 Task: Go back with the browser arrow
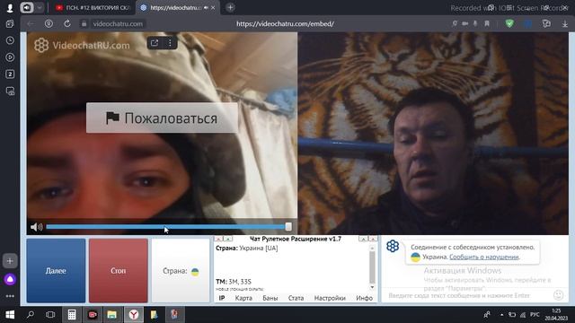click(31, 24)
